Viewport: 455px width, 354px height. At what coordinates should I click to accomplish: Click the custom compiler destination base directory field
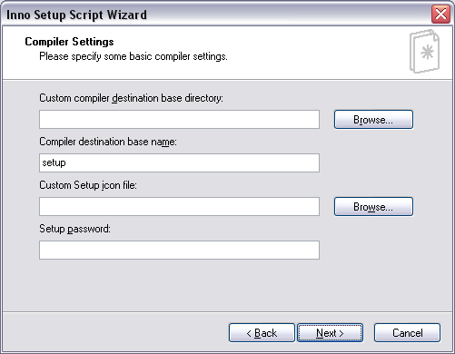point(179,120)
